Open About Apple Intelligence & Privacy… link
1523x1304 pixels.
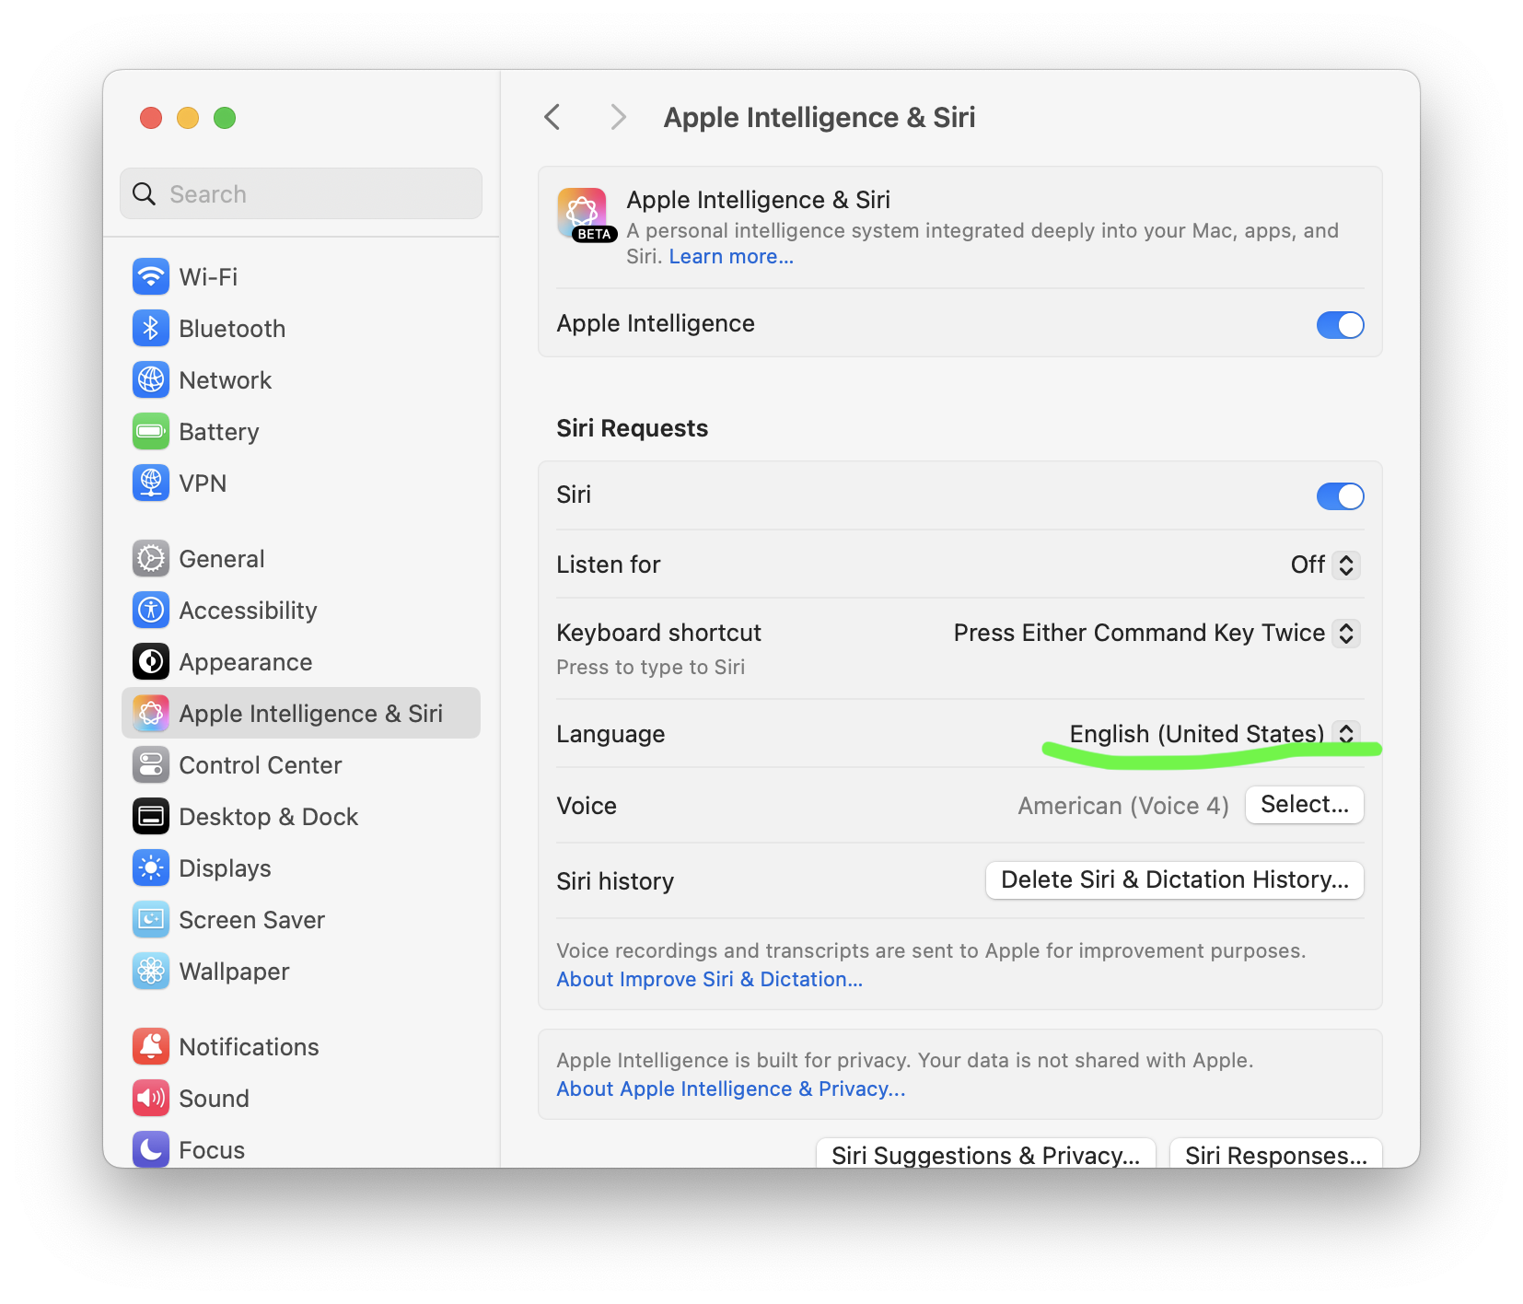point(731,1089)
